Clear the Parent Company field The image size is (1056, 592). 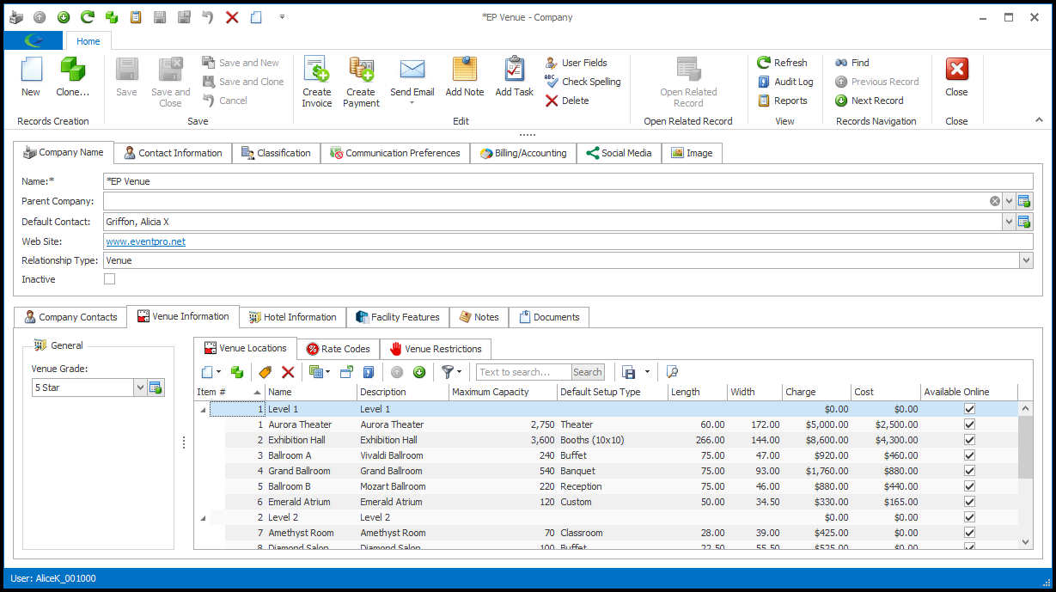(x=995, y=201)
